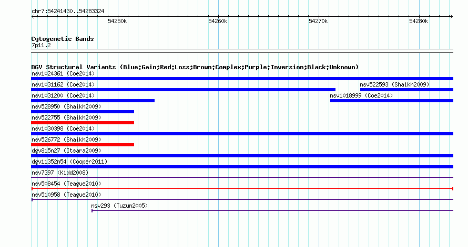Viewport: 468px width, 247px height.
Task: Open the nsv522755 (Shaikh2009) loss variant label
Action: pyautogui.click(x=66, y=117)
